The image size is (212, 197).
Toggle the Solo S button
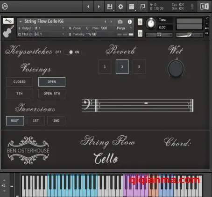point(140,22)
